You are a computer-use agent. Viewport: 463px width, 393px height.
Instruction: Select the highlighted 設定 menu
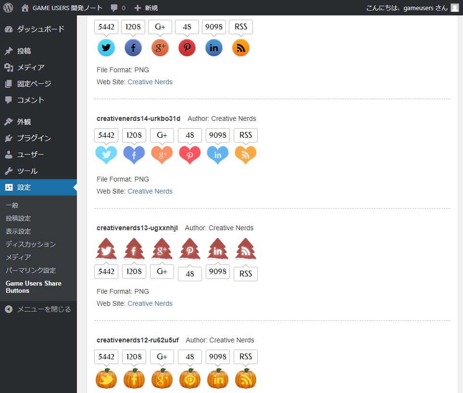point(38,187)
